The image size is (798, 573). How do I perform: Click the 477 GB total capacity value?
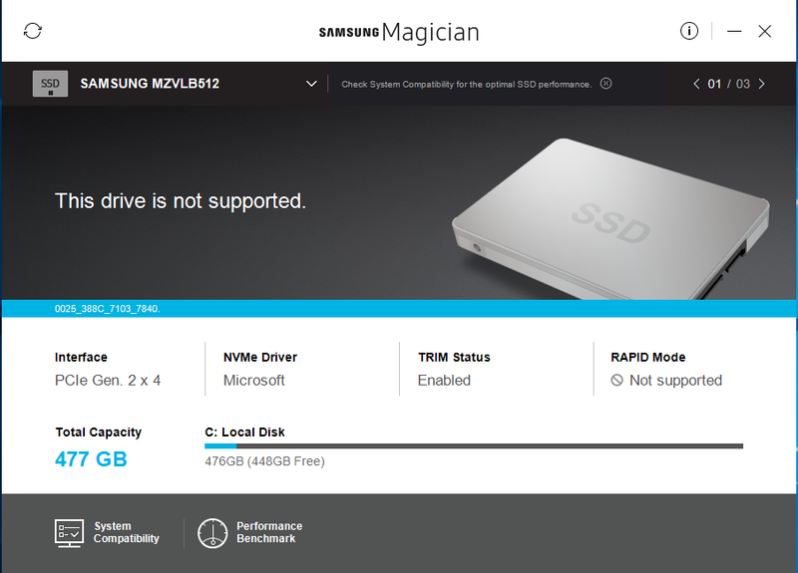[91, 459]
